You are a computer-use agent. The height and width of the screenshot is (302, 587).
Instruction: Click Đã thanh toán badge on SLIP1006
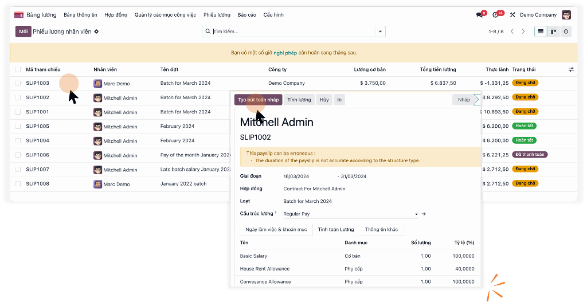[530, 155]
